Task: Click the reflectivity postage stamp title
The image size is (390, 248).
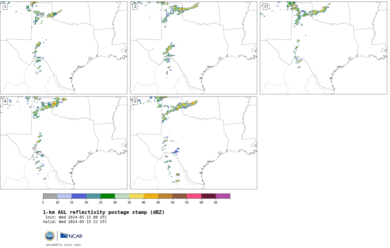Action: (x=104, y=212)
